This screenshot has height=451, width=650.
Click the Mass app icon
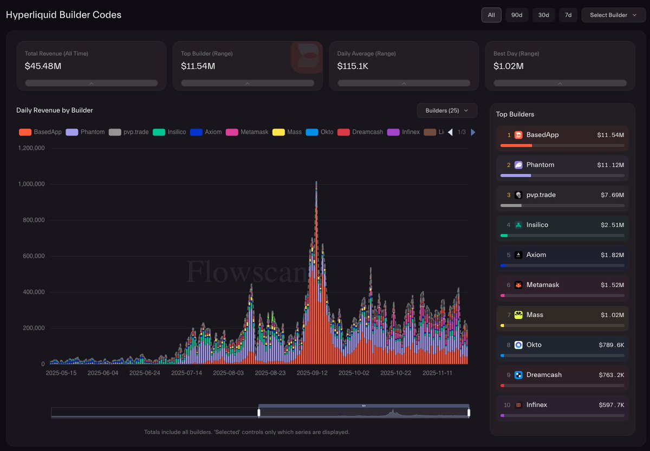click(x=518, y=315)
